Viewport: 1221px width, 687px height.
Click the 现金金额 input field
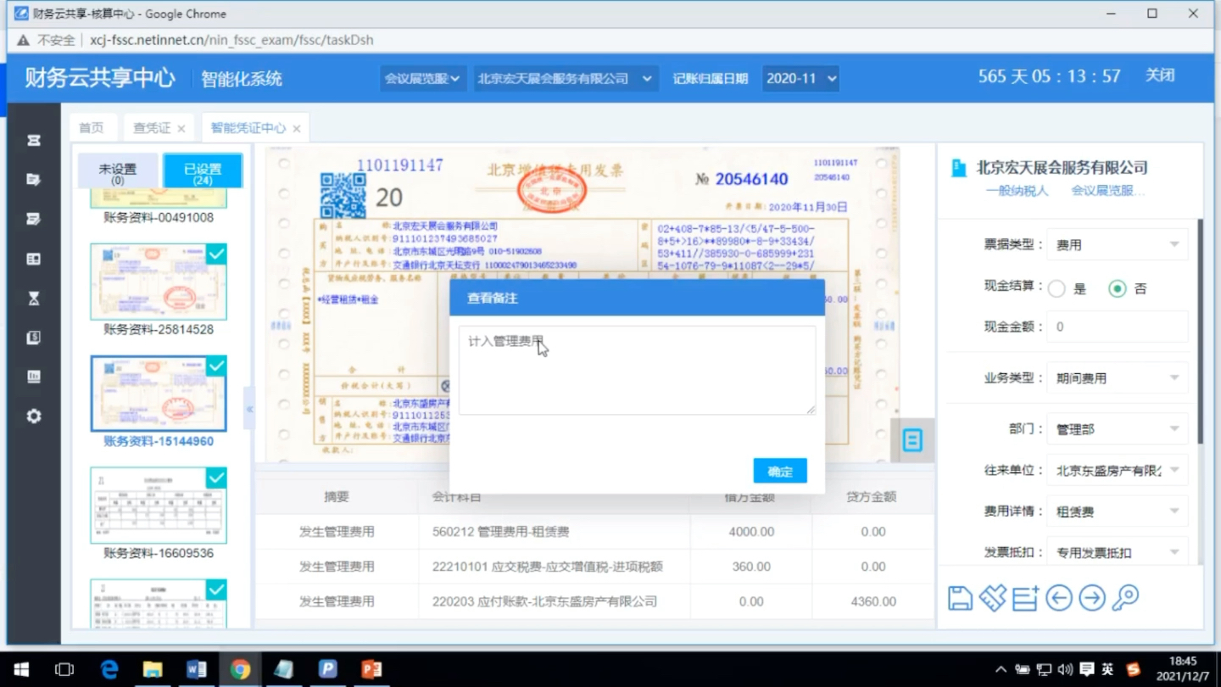click(1117, 327)
